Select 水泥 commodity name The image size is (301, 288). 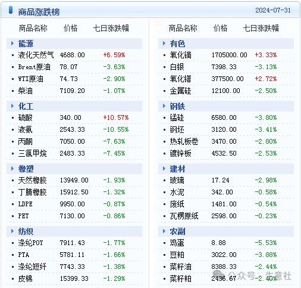[177, 192]
